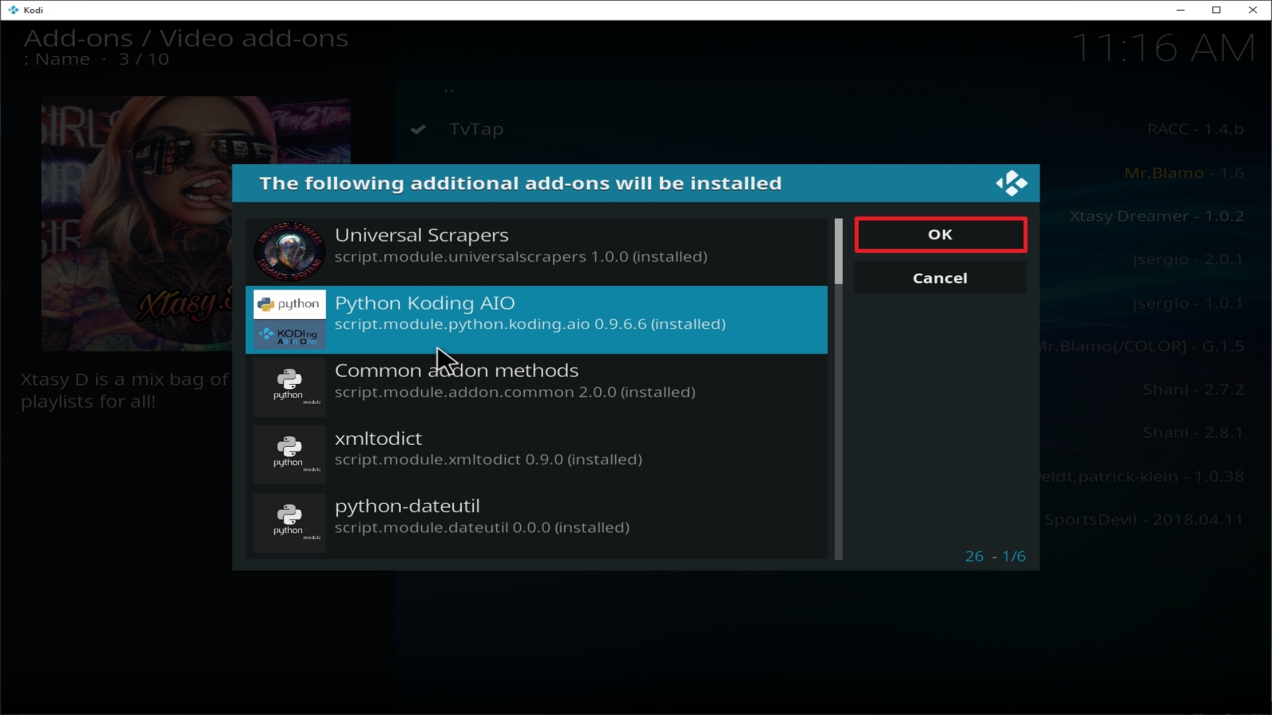Image resolution: width=1272 pixels, height=715 pixels.
Task: Select the 'Shani - 2.7.2' entry
Action: click(1193, 390)
